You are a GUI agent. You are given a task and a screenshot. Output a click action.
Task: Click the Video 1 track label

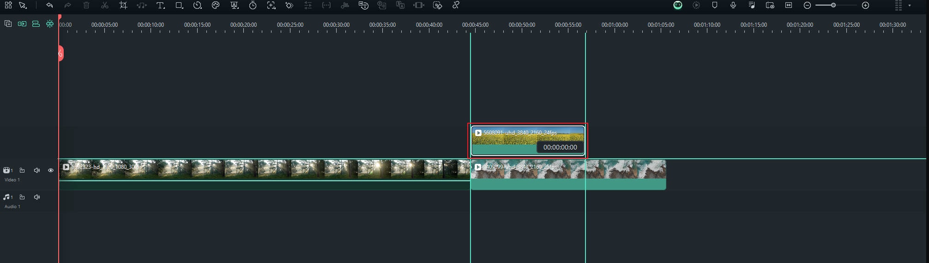(x=12, y=180)
